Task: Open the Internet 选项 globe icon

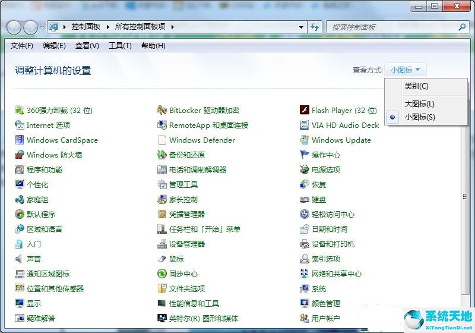Action: [20, 125]
